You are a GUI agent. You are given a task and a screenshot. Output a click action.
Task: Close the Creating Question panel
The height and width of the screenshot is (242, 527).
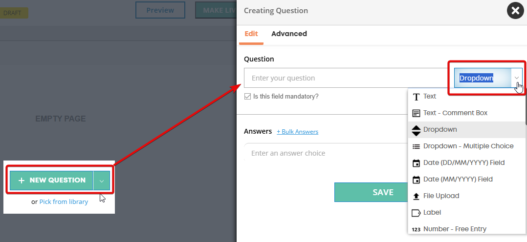pos(515,11)
